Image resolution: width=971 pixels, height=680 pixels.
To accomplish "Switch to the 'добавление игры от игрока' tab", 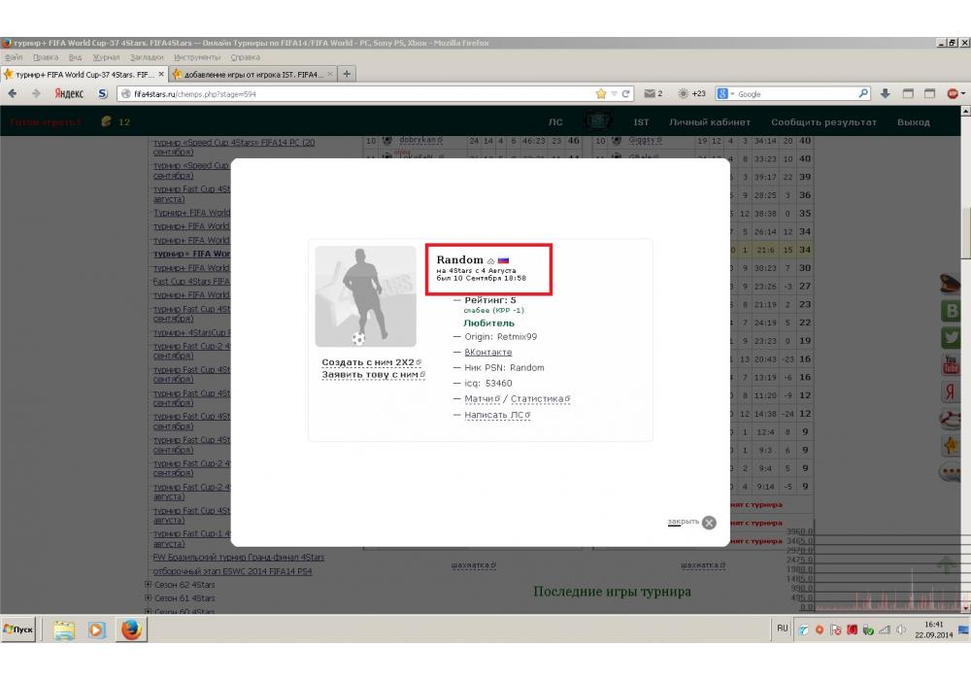I will click(x=249, y=74).
